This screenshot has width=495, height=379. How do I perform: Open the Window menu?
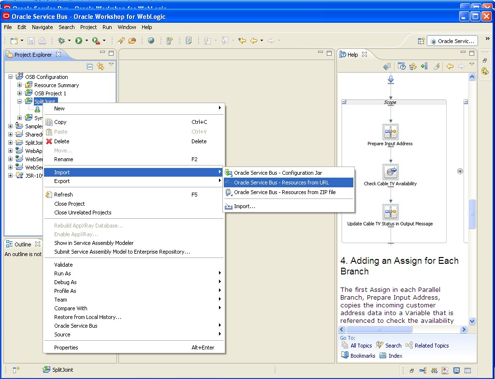(x=127, y=27)
